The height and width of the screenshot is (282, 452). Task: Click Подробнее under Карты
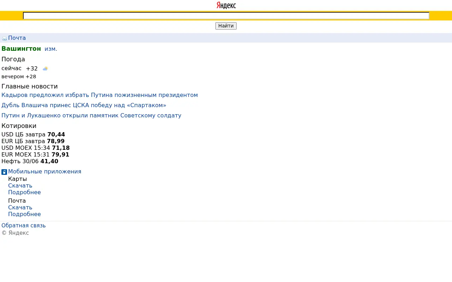click(24, 192)
